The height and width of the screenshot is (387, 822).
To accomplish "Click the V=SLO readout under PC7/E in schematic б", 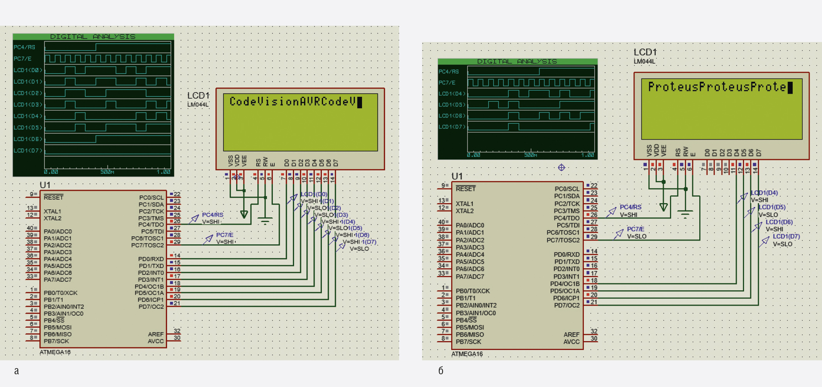I will (637, 236).
